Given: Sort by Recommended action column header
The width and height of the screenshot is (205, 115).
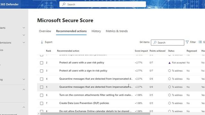Looking at the screenshot, I should pos(68,51).
